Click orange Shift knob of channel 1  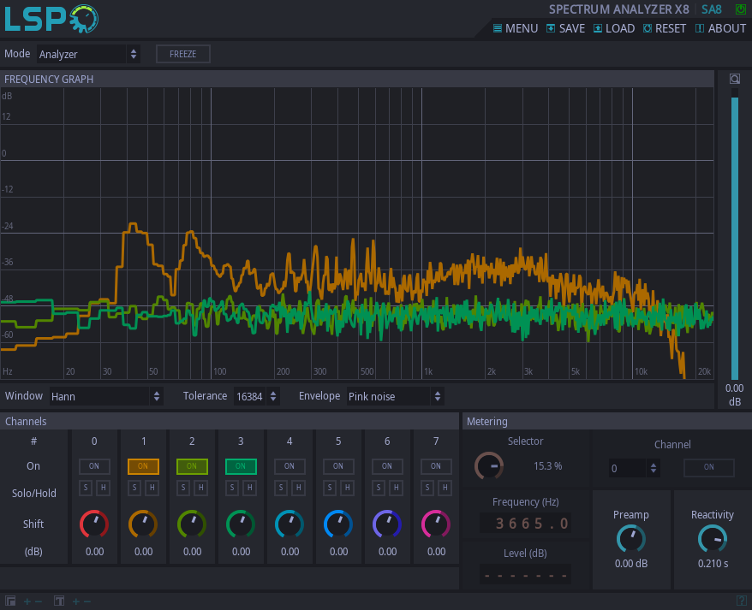coord(143,524)
